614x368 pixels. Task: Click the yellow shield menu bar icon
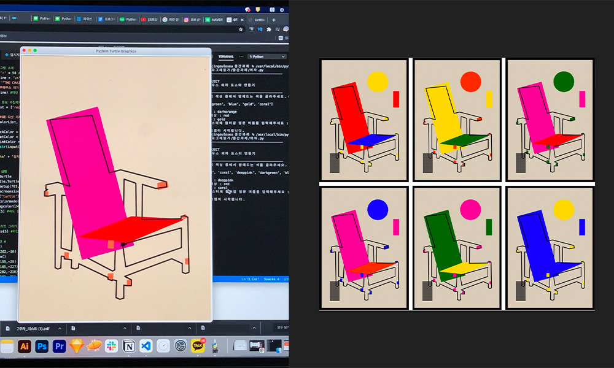click(258, 9)
